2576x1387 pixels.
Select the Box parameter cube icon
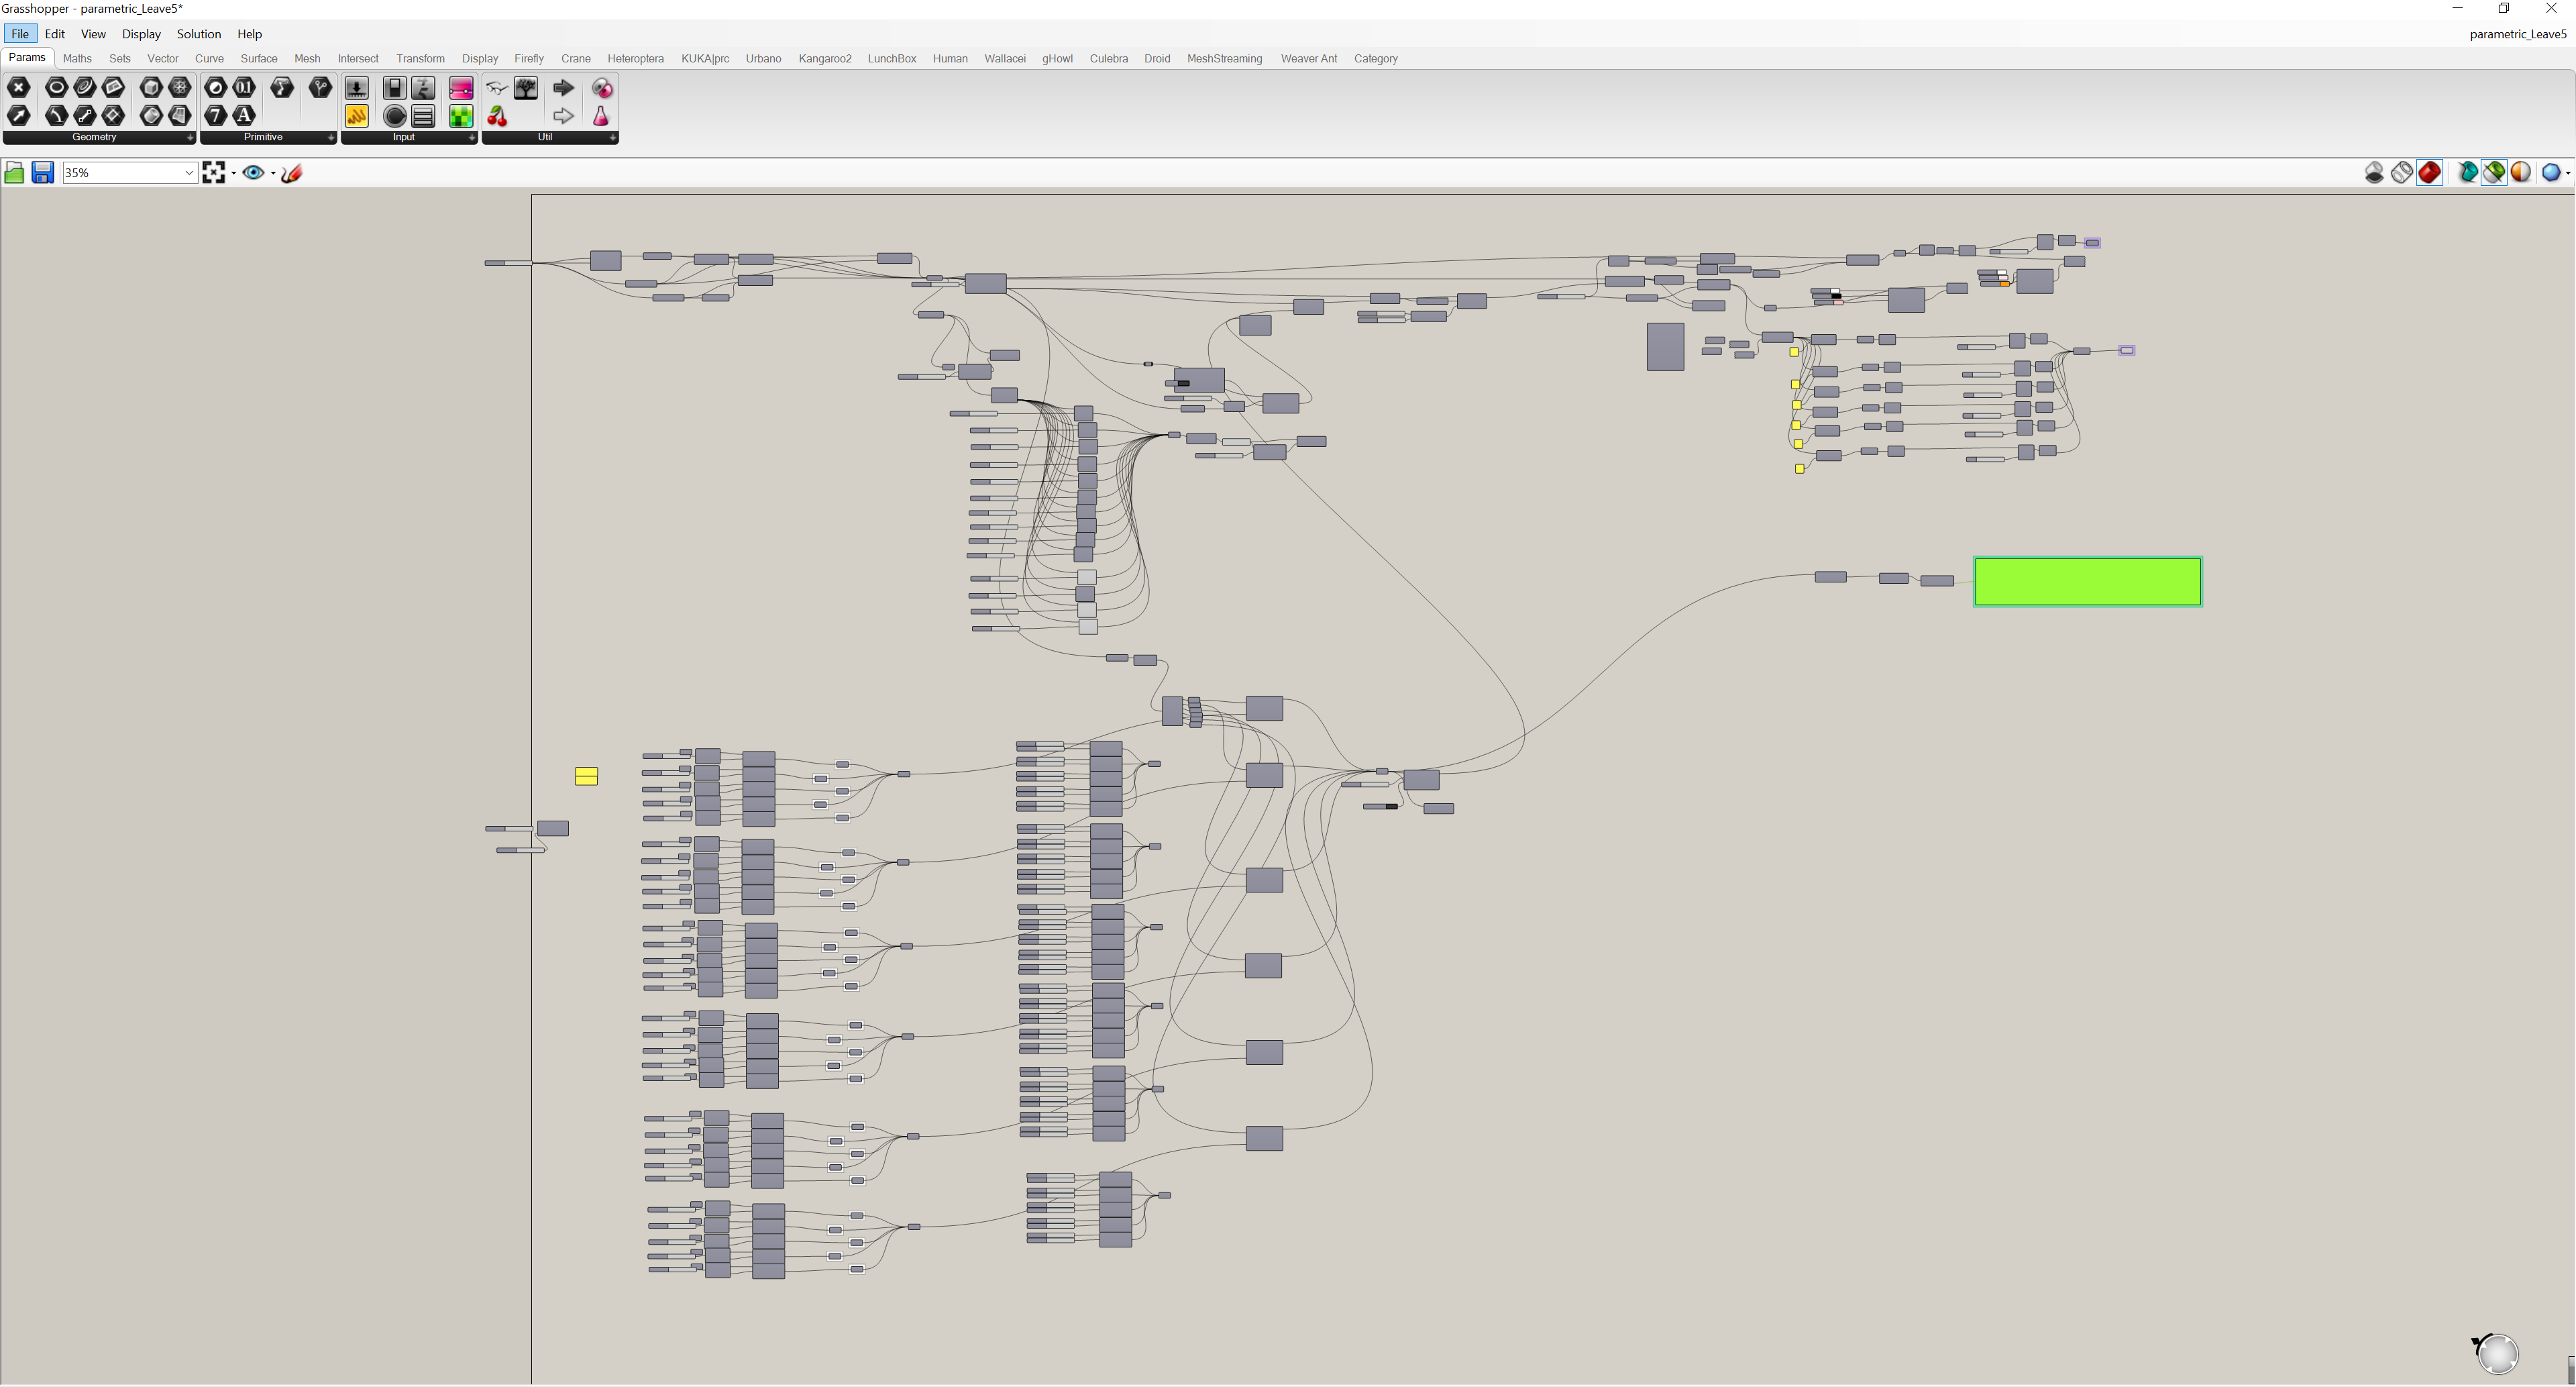[x=151, y=88]
